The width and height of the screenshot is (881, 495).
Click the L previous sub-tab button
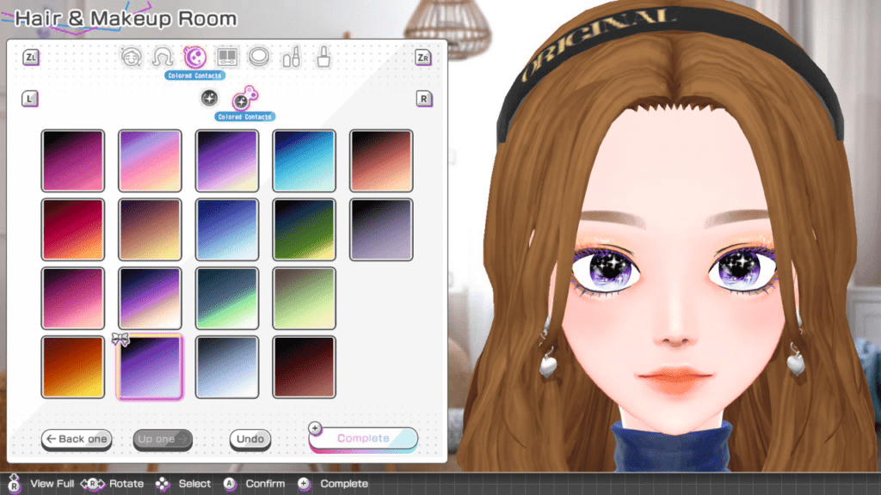click(30, 99)
